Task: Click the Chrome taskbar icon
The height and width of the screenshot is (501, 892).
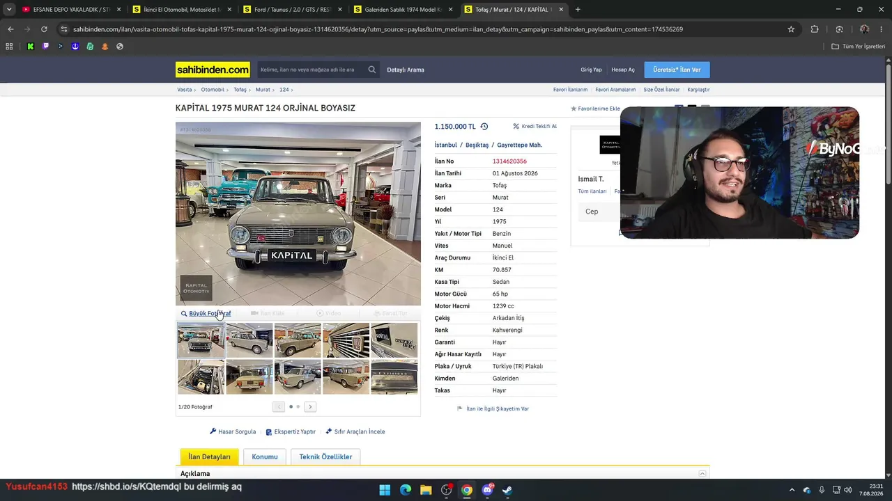Action: click(467, 490)
